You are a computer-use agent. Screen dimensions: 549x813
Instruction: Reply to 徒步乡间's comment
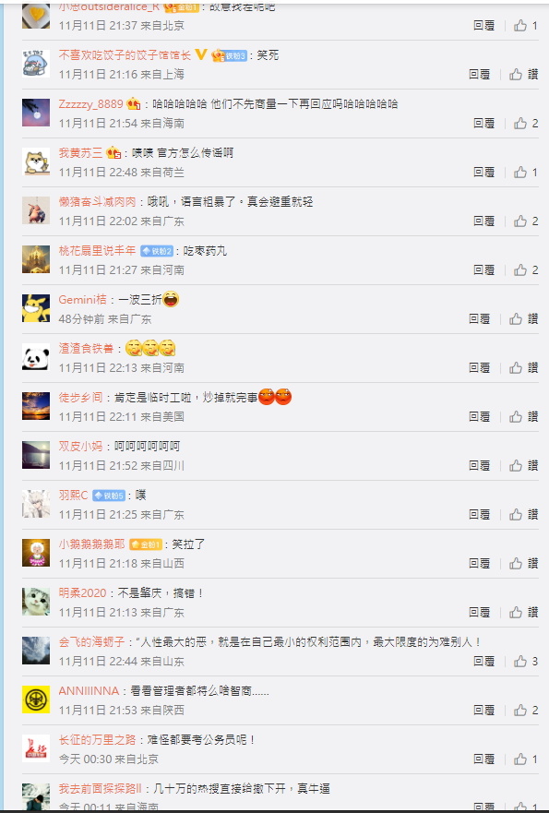[479, 417]
